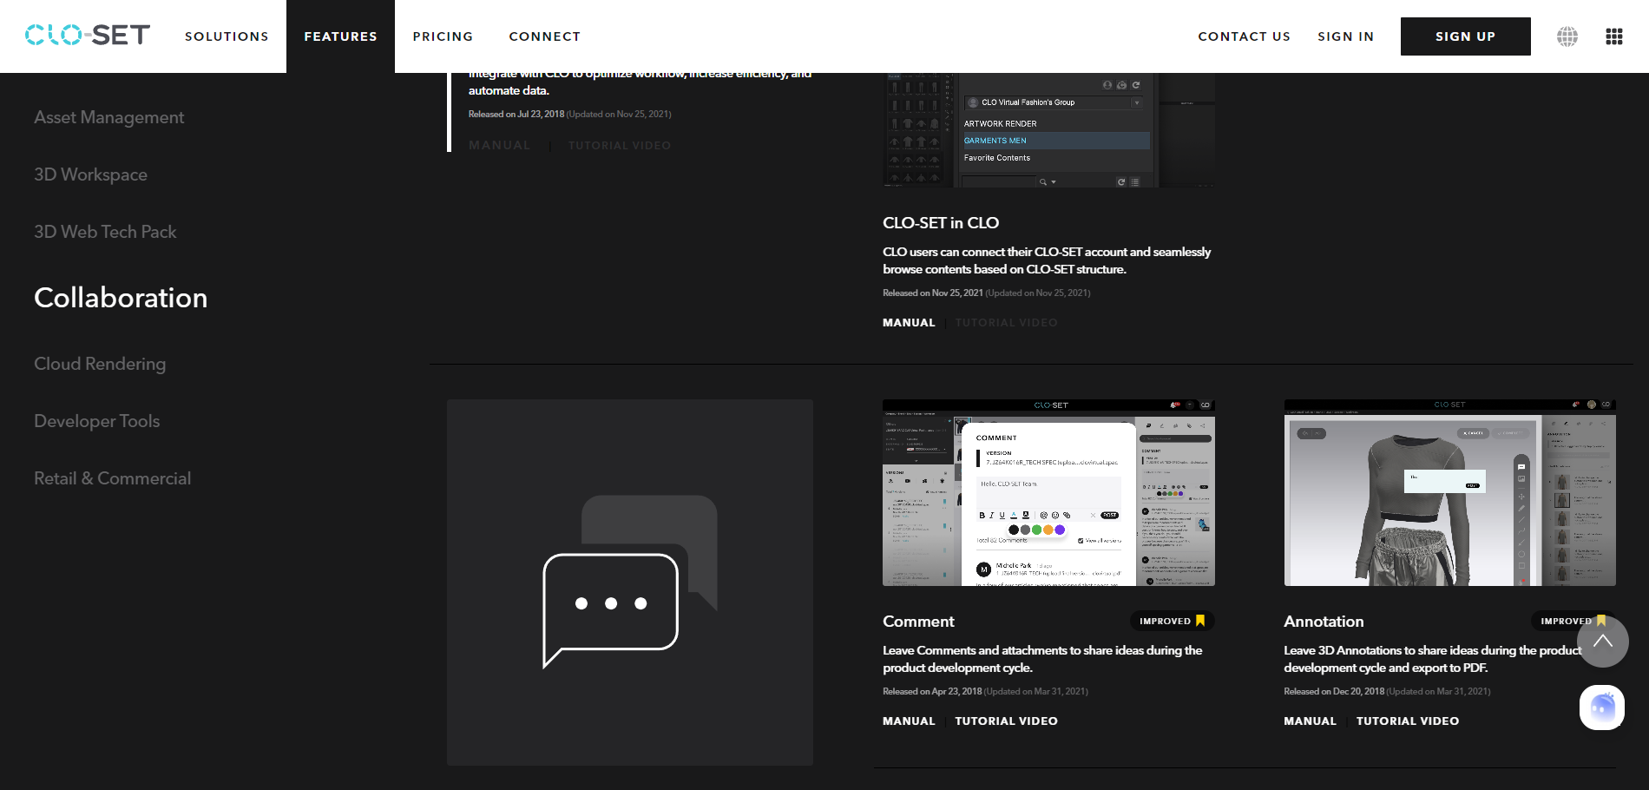Open the Solutions menu
Image resolution: width=1649 pixels, height=790 pixels.
227,36
